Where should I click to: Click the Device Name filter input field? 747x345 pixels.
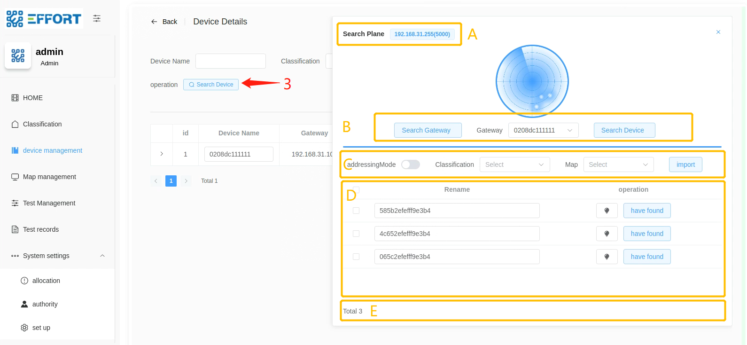click(231, 61)
